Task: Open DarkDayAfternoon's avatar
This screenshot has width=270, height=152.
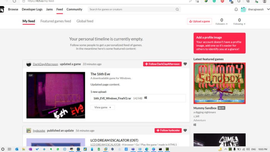Action: 29,64
